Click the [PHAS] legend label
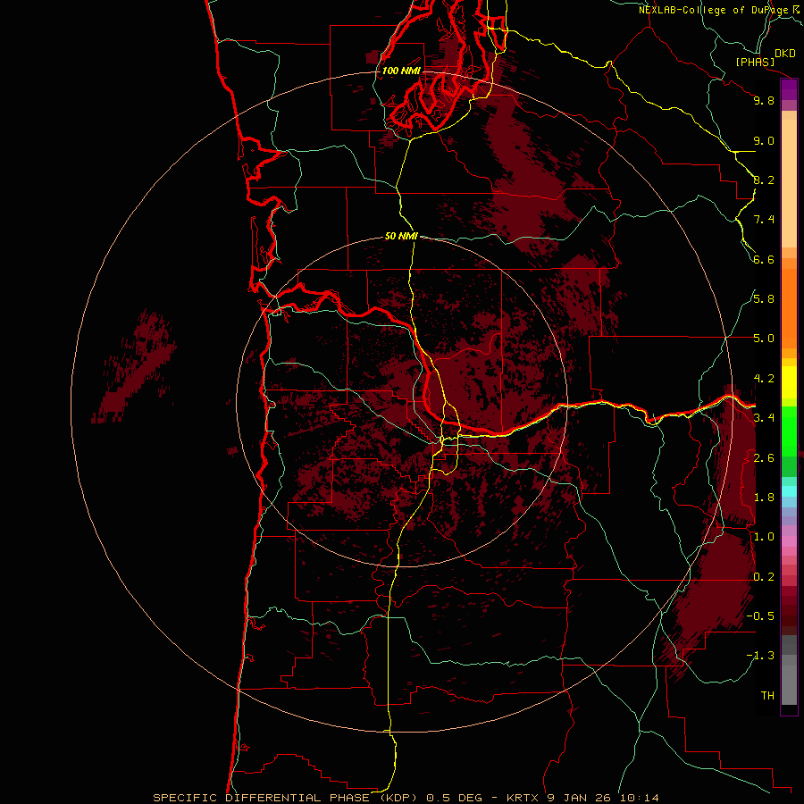Screen dimensions: 804x804 coord(755,62)
